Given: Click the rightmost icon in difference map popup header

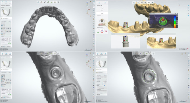Looking at the screenshot, I should (177, 14).
